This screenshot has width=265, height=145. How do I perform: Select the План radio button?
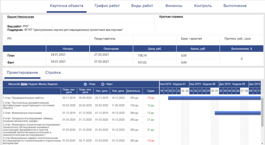pos(85,84)
